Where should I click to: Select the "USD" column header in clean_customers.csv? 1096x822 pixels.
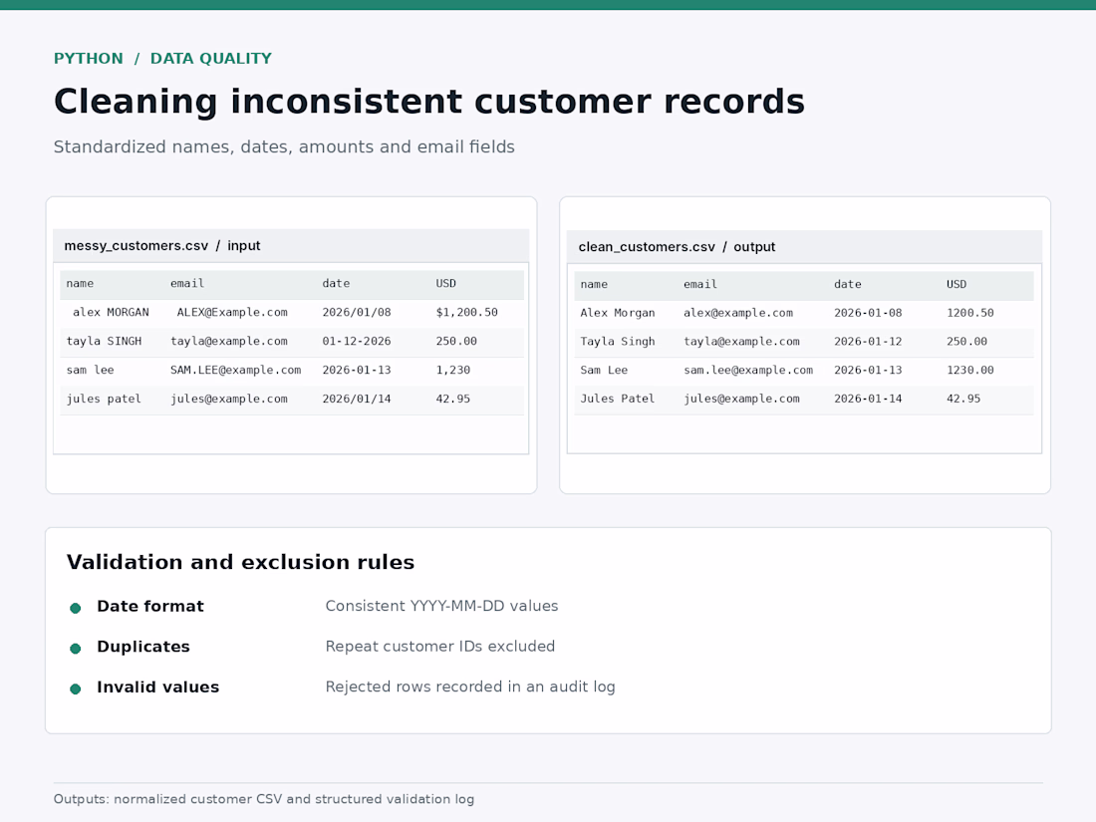click(957, 284)
